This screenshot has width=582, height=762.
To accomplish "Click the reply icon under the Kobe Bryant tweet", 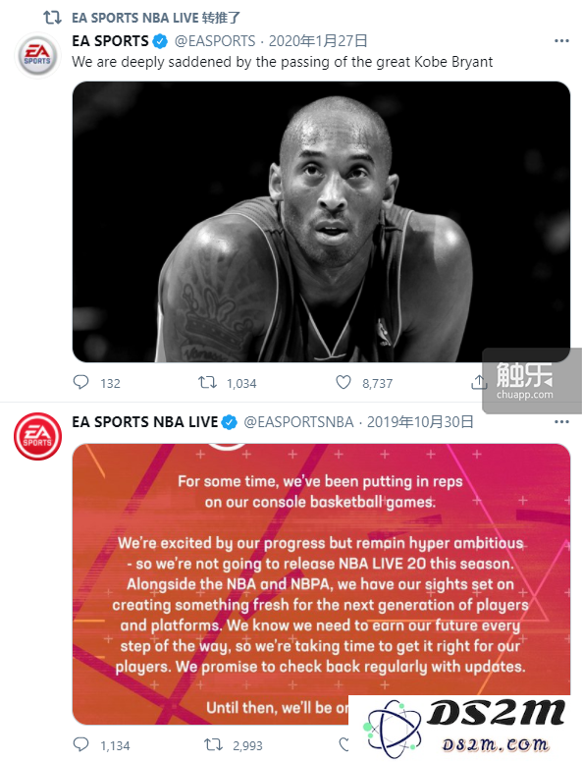I will (80, 382).
